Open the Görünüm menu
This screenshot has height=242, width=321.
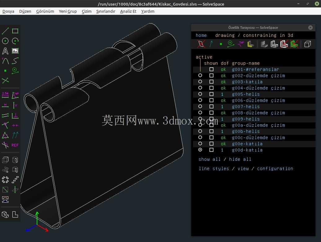pyautogui.click(x=45, y=11)
